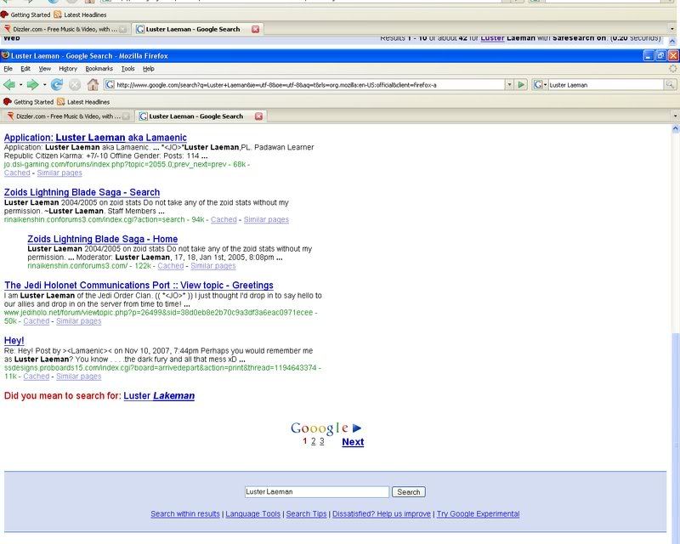Switch to the Dizzler.com tab in the front window
Screen dimensions: 680x544
(68, 116)
